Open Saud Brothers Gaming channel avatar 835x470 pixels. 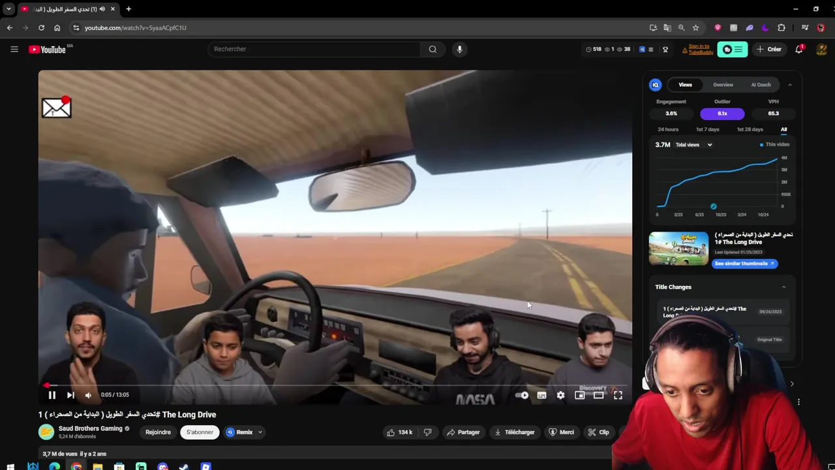(46, 432)
